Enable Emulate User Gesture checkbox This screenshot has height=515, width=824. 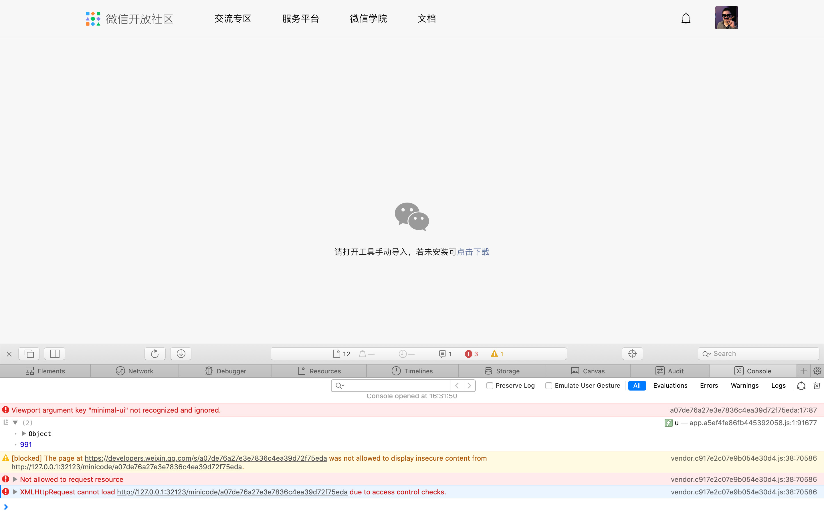pos(548,386)
